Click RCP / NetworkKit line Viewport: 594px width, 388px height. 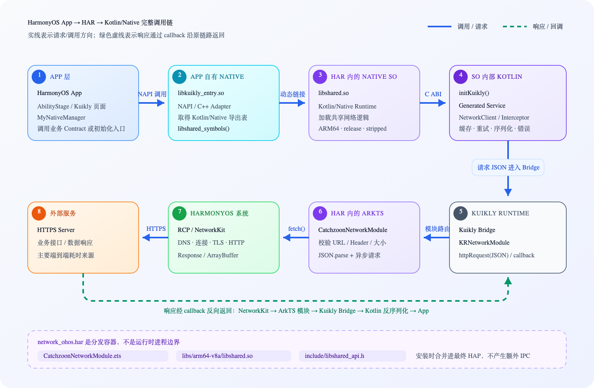201,230
